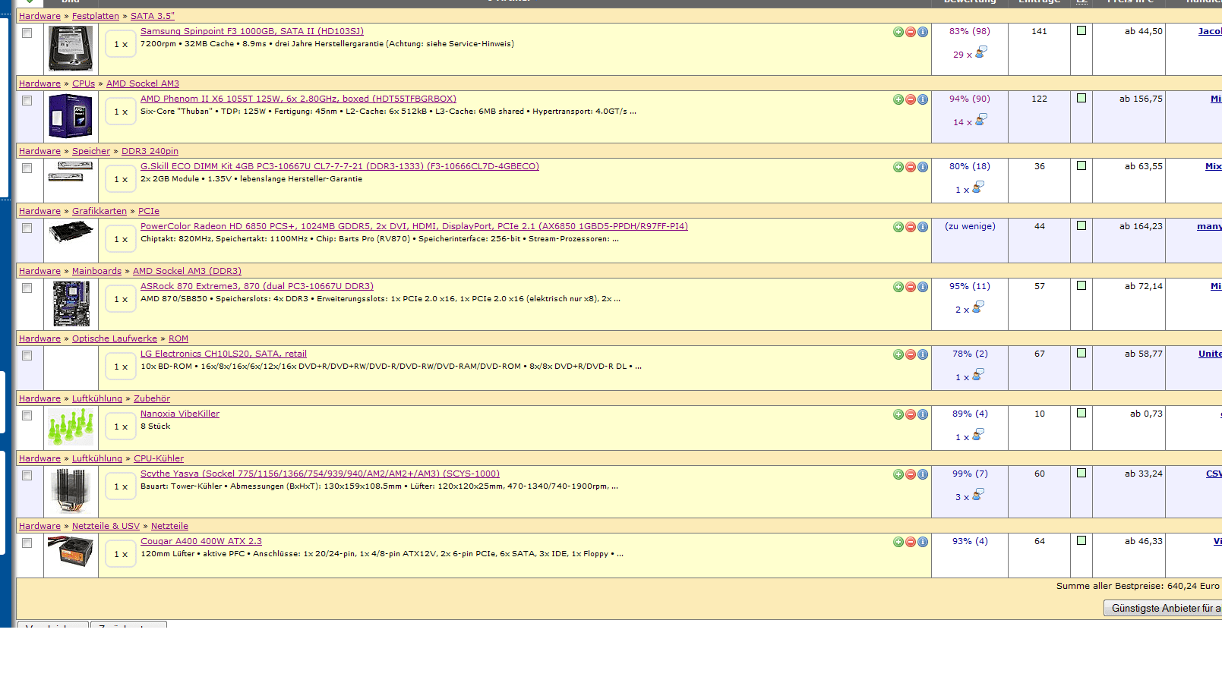
Task: Check the box beside 60 entries in the Scythe row
Action: (x=1081, y=474)
